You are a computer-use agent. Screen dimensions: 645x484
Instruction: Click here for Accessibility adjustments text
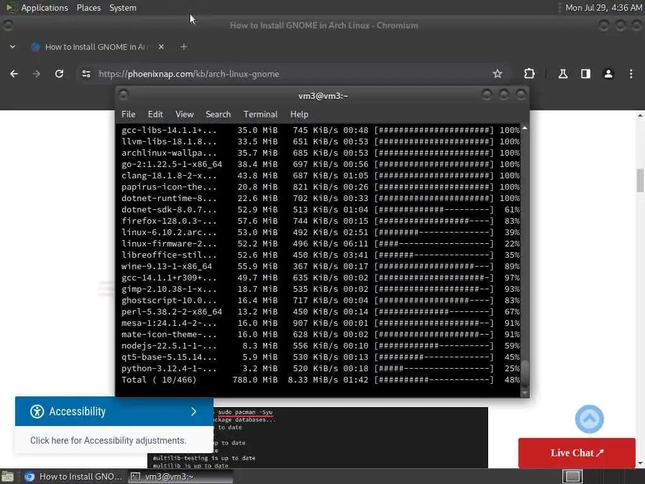tap(108, 441)
